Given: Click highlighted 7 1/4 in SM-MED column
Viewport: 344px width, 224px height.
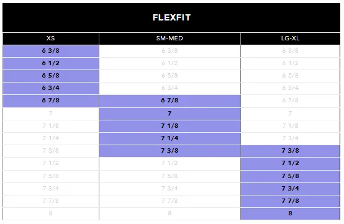Looking at the screenshot, I should (170, 138).
